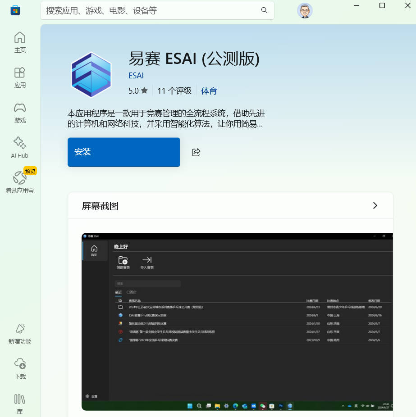Go to 主页 in the sidebar
The image size is (416, 417).
20,42
